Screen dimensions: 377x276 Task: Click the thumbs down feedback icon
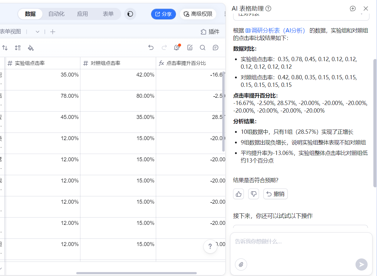[x=253, y=194]
